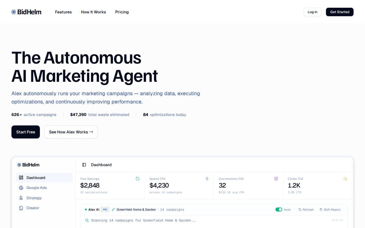The width and height of the screenshot is (365, 228).
Task: Select Pricing in the top navigation
Action: pos(122,12)
